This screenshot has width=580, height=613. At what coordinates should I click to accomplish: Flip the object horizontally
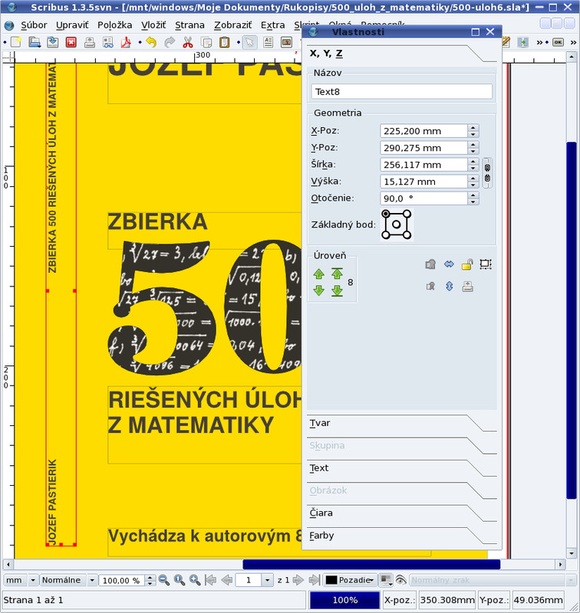pyautogui.click(x=449, y=264)
